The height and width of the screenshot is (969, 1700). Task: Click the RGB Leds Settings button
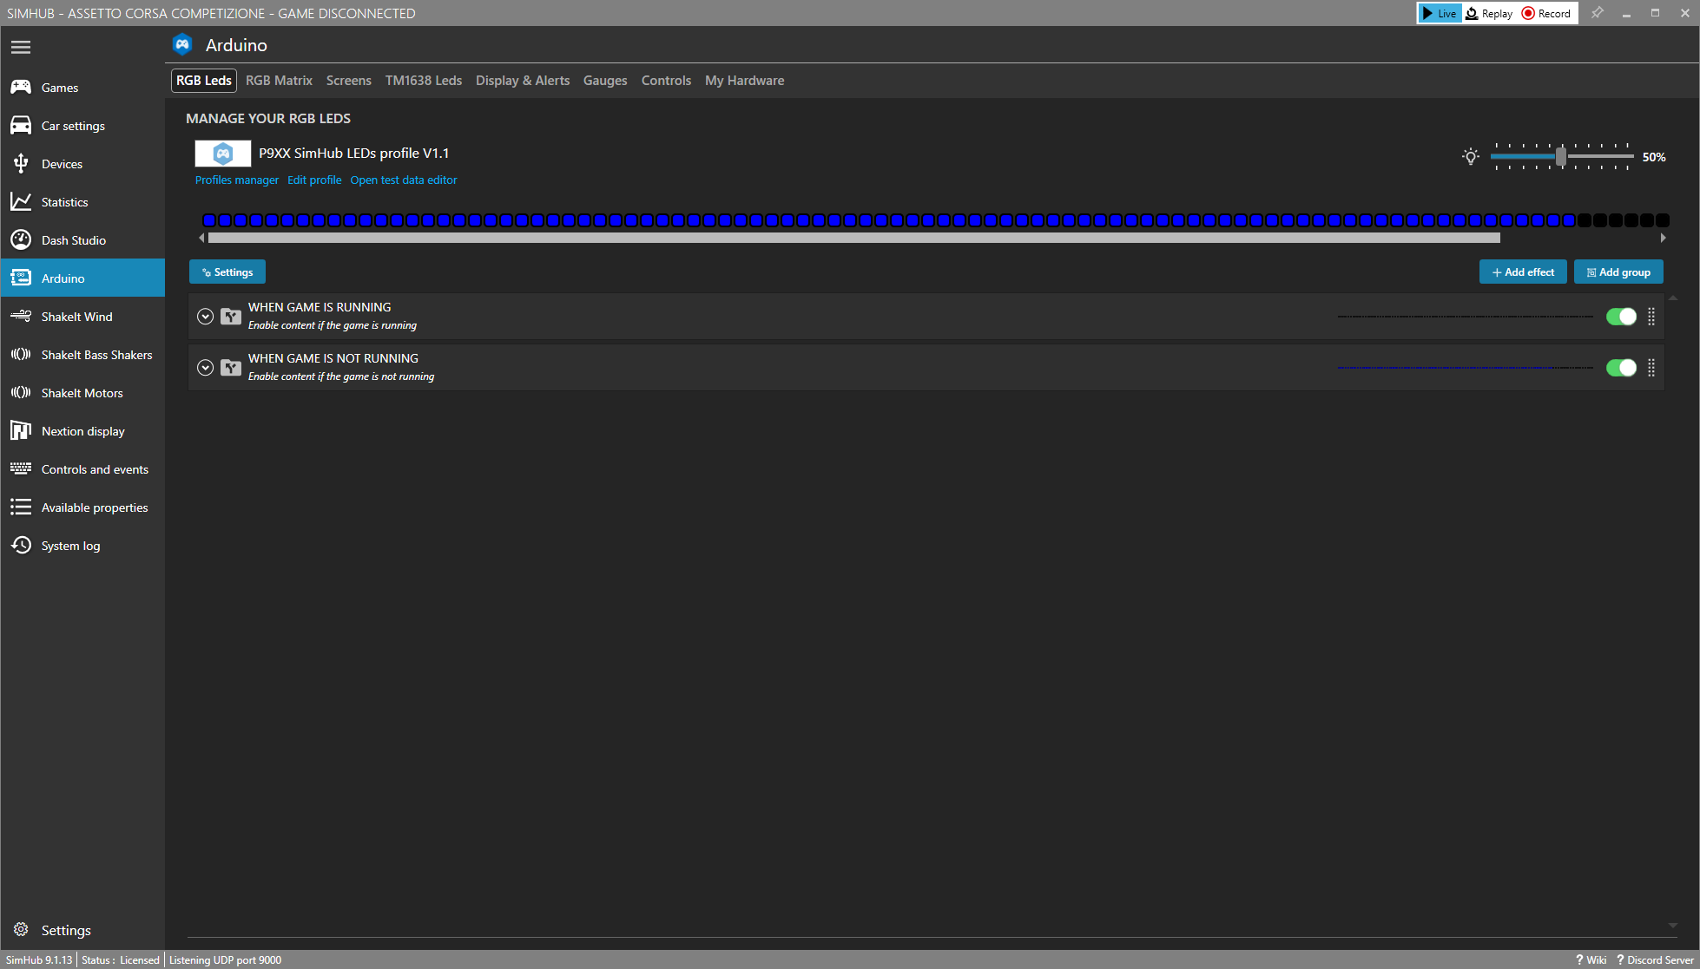coord(227,272)
